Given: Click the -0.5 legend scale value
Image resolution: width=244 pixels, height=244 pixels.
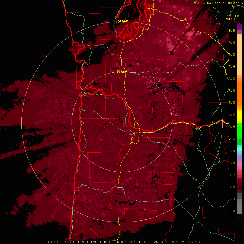Looking at the screenshot, I should (231, 187).
